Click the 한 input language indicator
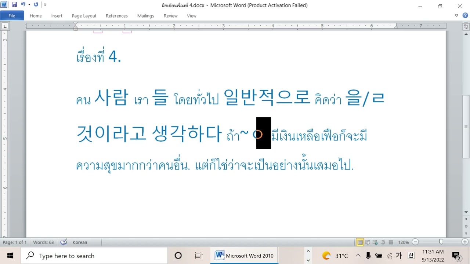Screen dimensions: 470x264 [411, 256]
